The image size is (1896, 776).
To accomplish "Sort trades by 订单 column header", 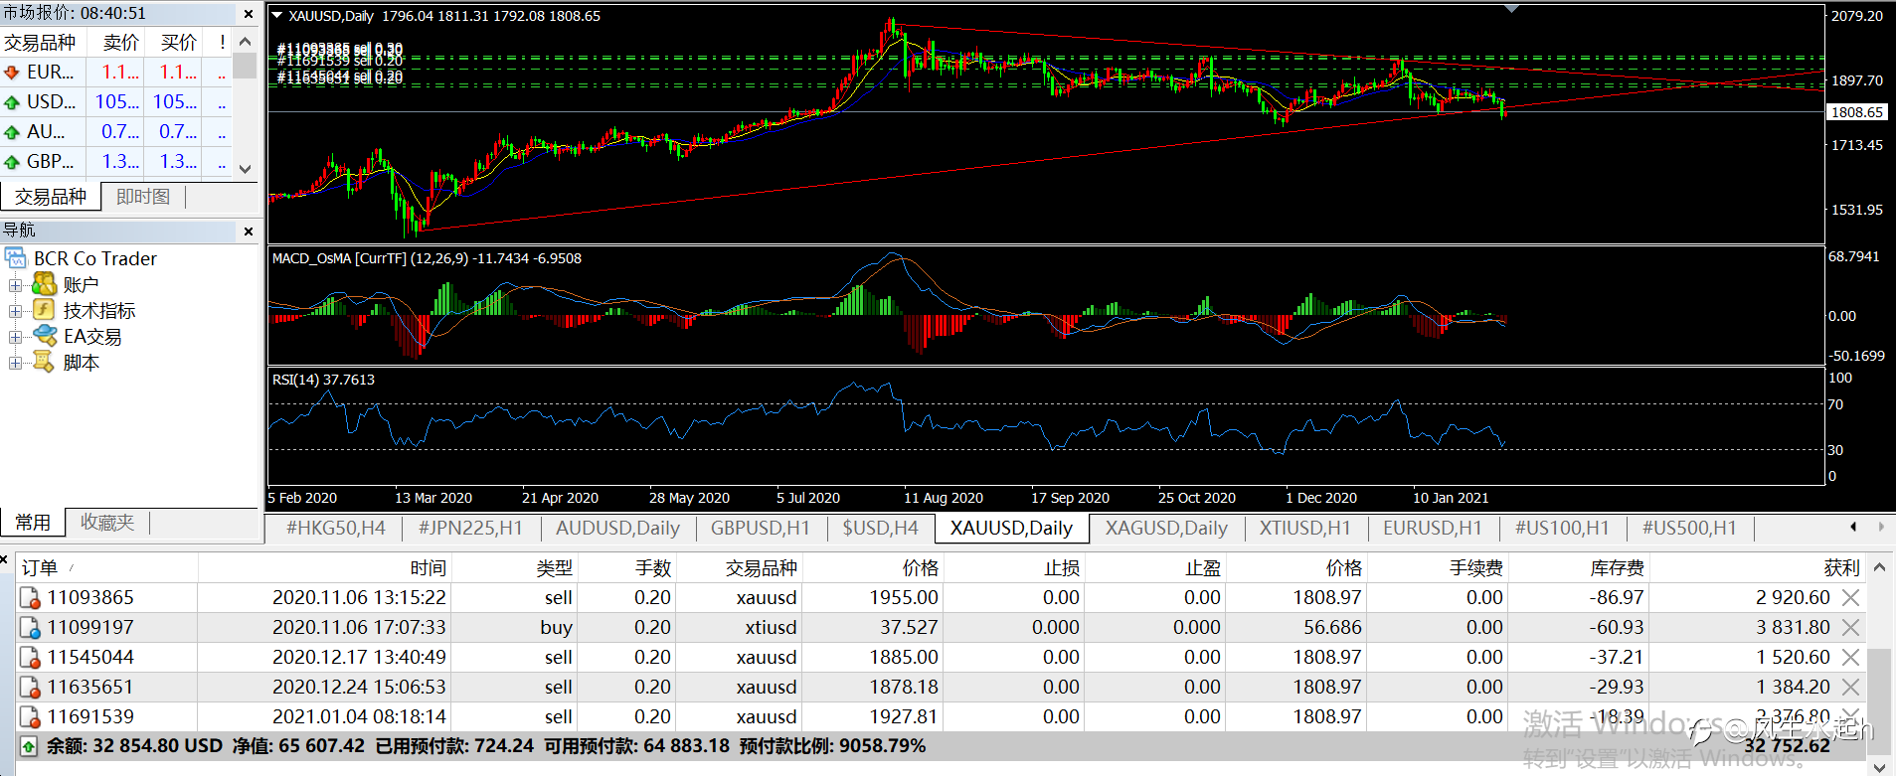I will tap(107, 567).
